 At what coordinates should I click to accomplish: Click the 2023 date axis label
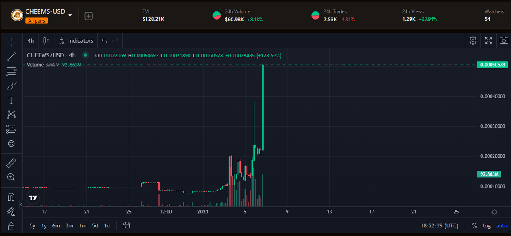(203, 212)
